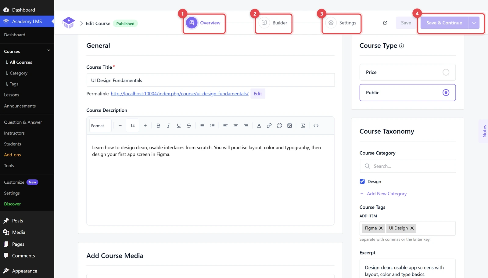Click the Course Title input field
The height and width of the screenshot is (278, 488).
pyautogui.click(x=210, y=80)
